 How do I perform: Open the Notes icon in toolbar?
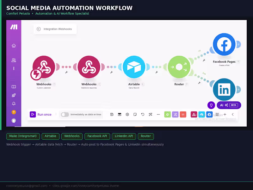click(135, 114)
